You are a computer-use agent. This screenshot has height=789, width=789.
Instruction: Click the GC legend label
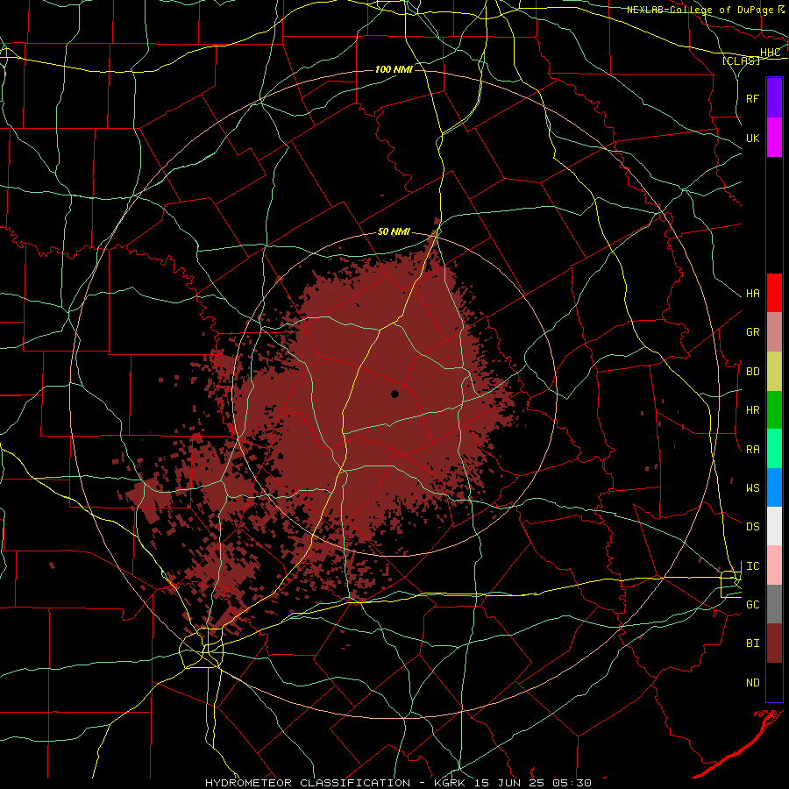point(753,605)
